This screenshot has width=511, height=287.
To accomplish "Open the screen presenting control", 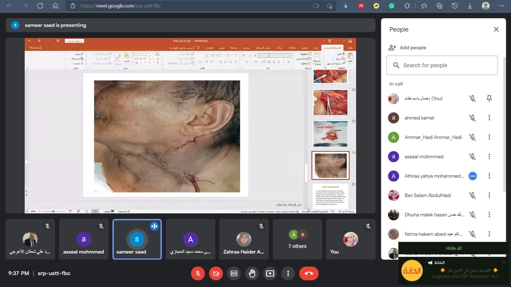I will 270,273.
